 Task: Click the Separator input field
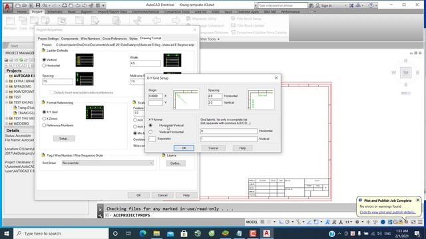[152, 139]
